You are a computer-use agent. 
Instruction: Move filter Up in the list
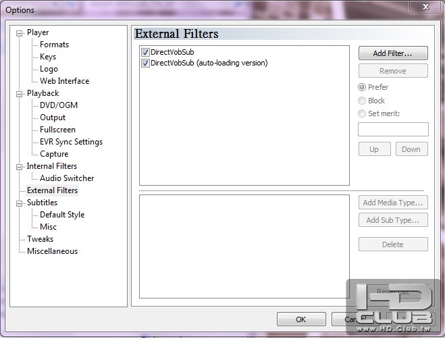pos(375,149)
